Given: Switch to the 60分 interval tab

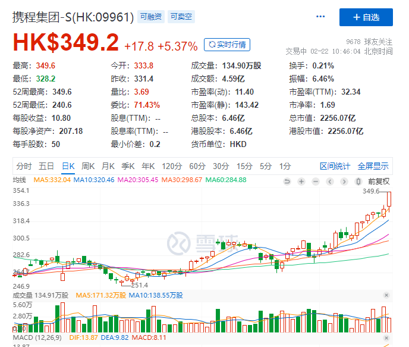Looking at the screenshot, I should (197, 166).
